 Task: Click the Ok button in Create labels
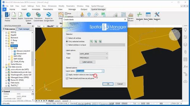108,84
